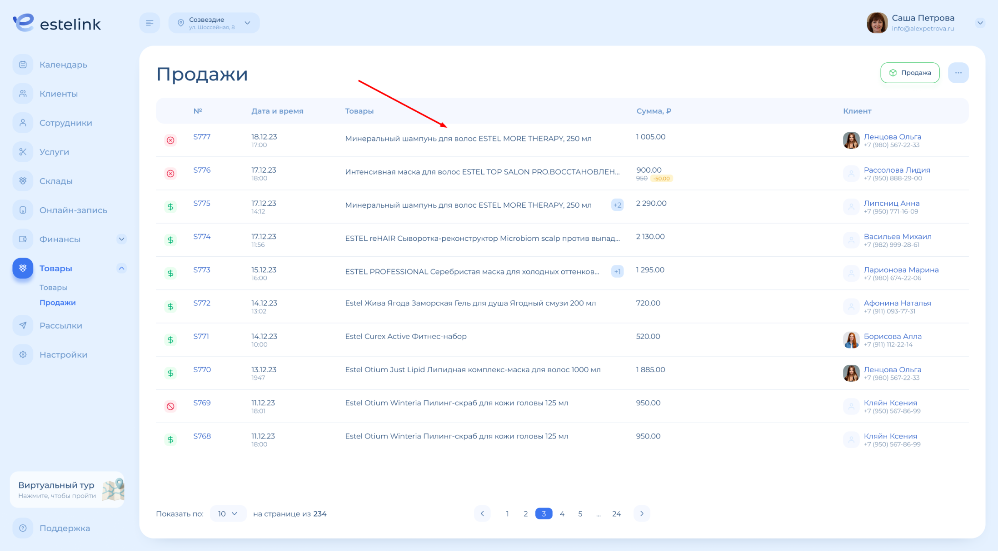
Task: Go to pagination page 4
Action: (562, 513)
